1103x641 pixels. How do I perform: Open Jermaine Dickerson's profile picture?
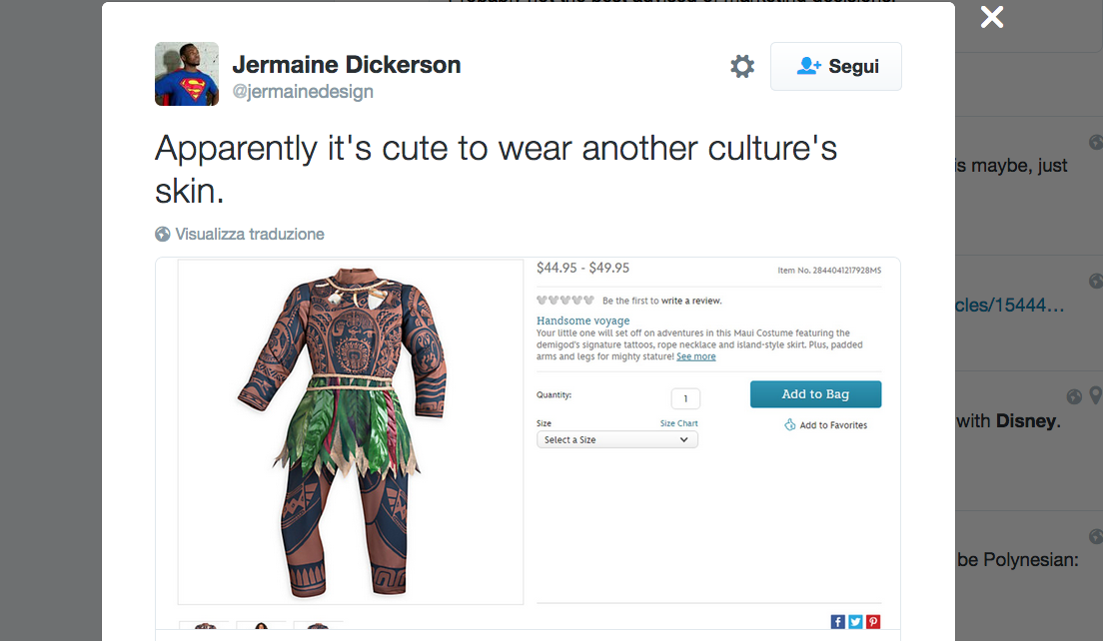coord(187,74)
